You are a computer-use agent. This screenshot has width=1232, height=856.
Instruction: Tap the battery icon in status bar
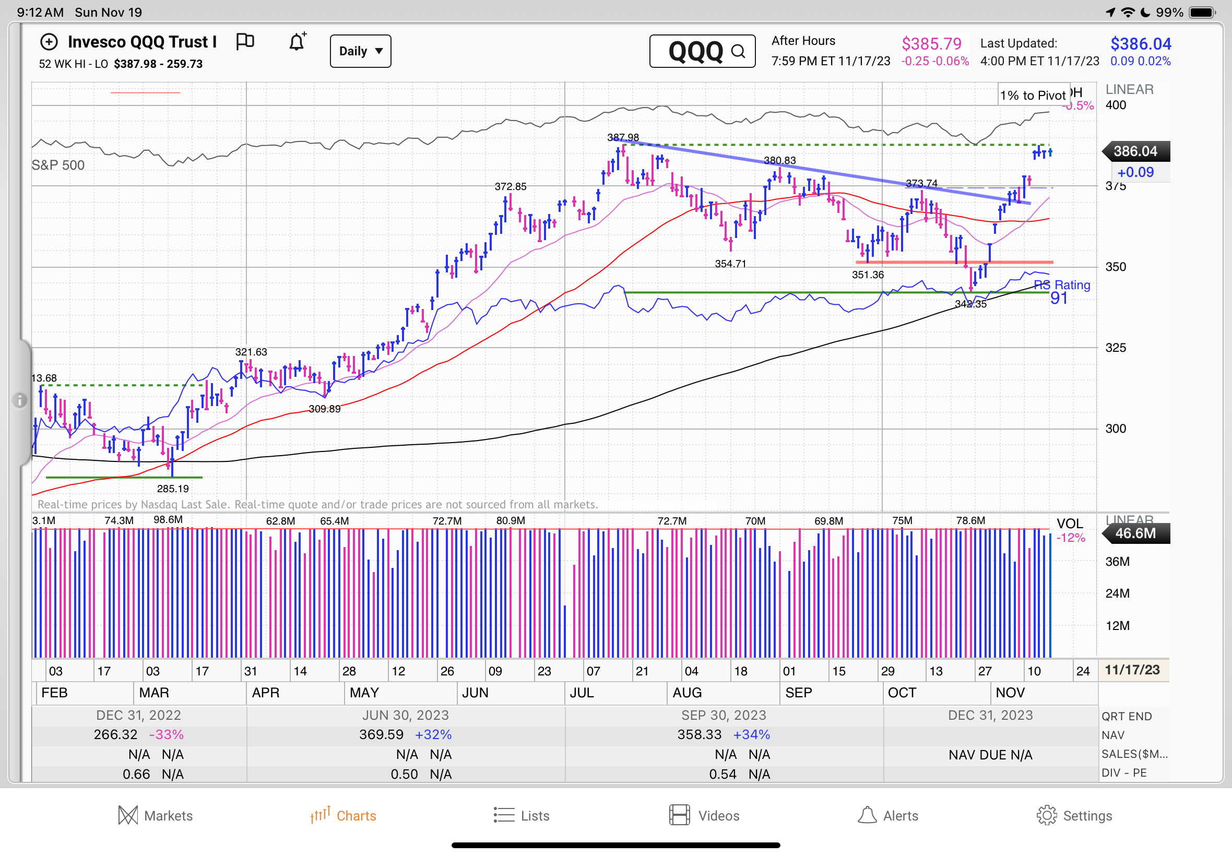point(1201,13)
